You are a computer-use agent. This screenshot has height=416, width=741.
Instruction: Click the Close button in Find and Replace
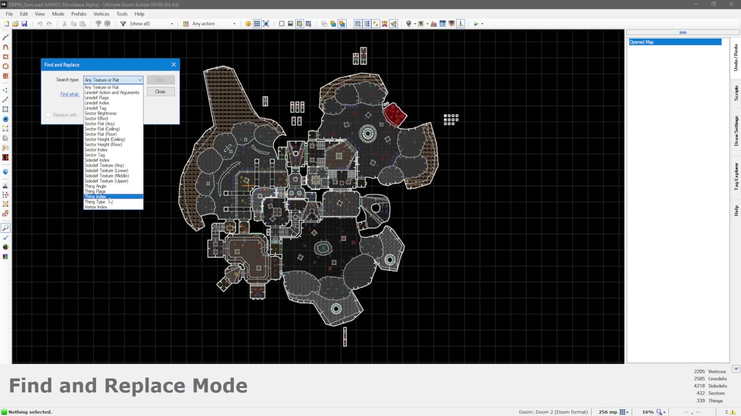[160, 91]
